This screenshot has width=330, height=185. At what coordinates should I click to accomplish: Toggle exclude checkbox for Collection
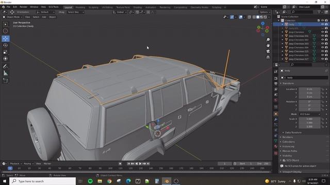click(x=319, y=21)
